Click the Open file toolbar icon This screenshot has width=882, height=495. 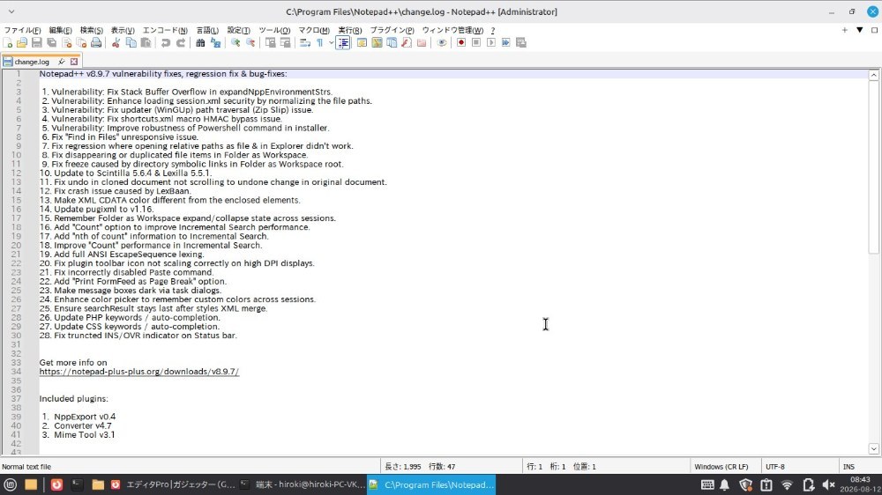22,42
